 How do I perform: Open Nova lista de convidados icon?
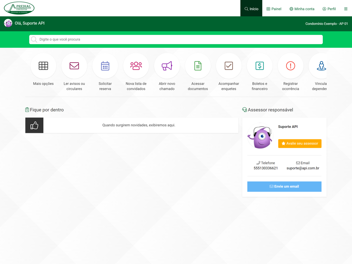tap(136, 66)
